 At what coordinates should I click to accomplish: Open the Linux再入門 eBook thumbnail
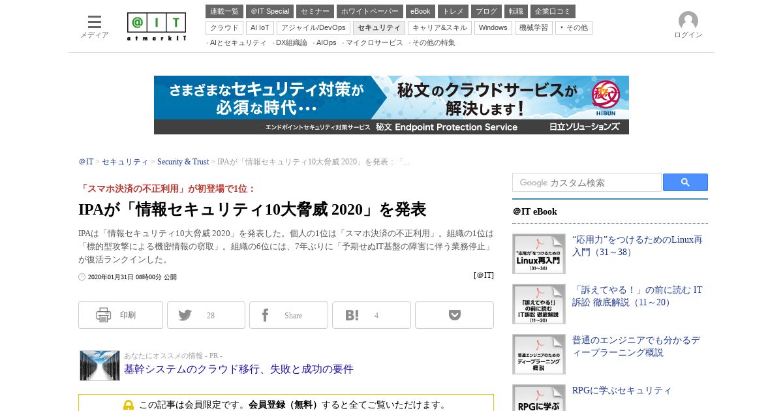tap(539, 254)
